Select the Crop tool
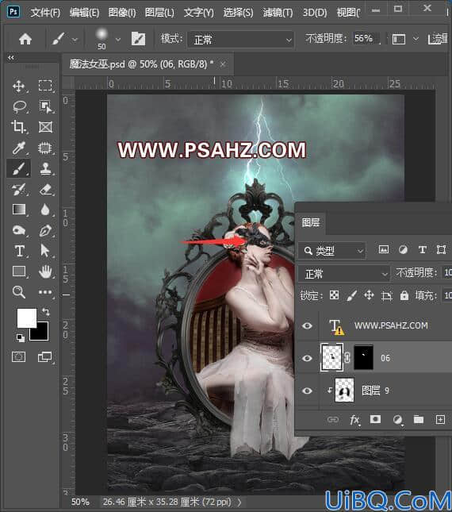452x512 pixels. coord(18,127)
